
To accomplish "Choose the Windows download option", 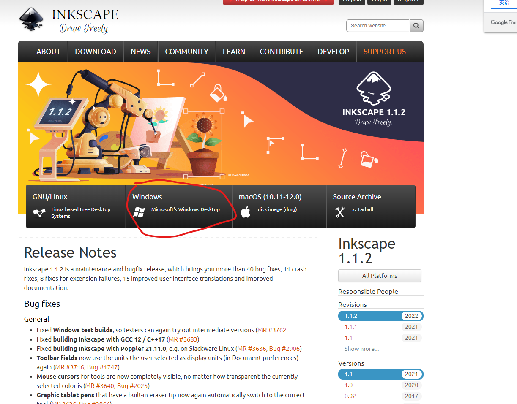I will pyautogui.click(x=179, y=206).
